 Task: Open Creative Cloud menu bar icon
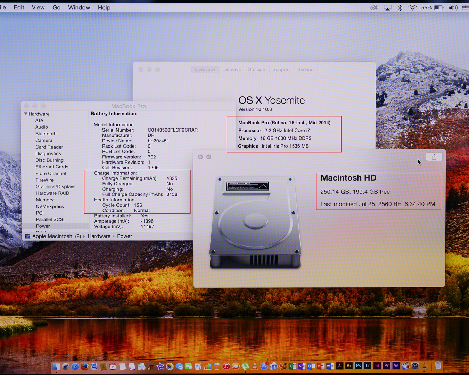(x=374, y=8)
